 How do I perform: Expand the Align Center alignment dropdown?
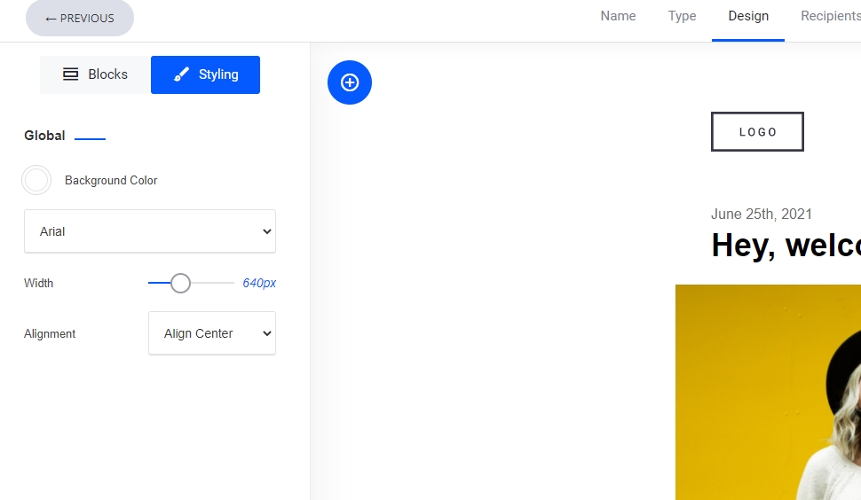[x=212, y=333]
